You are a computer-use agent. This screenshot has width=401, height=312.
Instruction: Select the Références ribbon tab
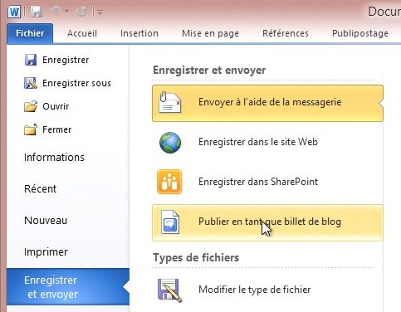coord(286,33)
